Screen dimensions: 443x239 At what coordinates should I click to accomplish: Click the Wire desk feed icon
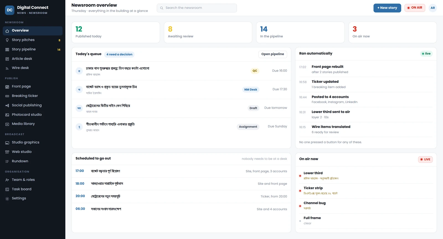point(7,68)
